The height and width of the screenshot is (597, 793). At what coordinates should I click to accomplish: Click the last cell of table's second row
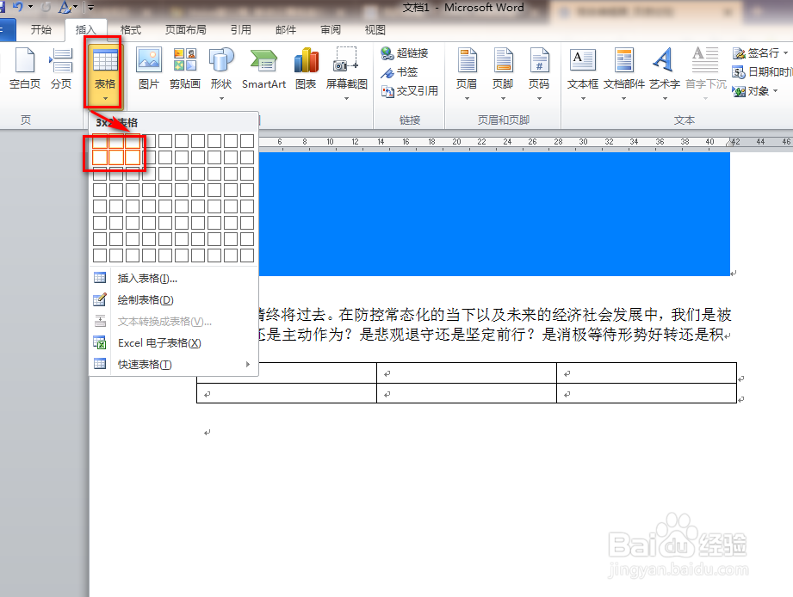tap(647, 393)
